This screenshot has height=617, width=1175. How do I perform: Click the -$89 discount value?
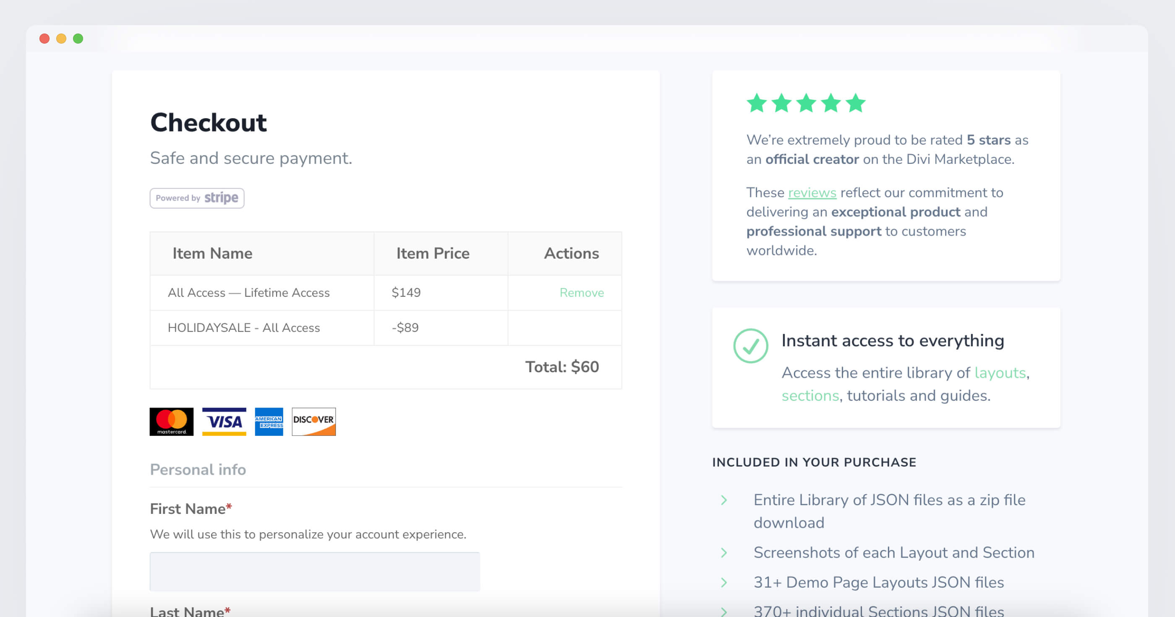click(x=405, y=328)
